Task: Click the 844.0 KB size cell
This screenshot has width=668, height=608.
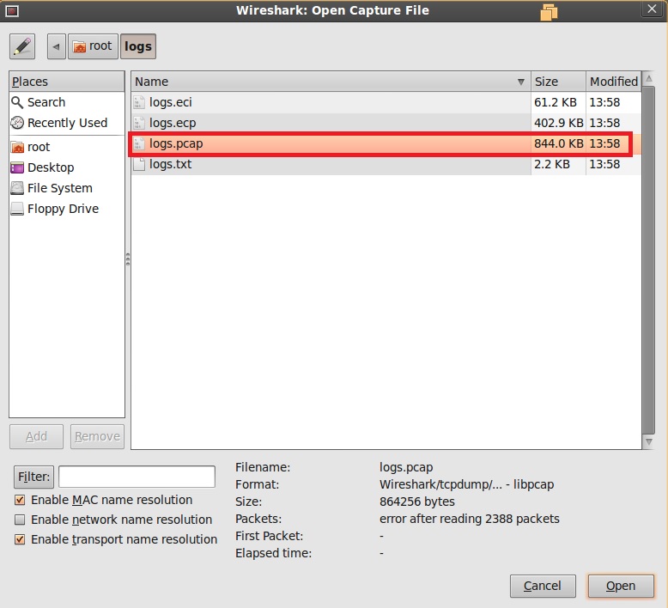Action: [558, 143]
